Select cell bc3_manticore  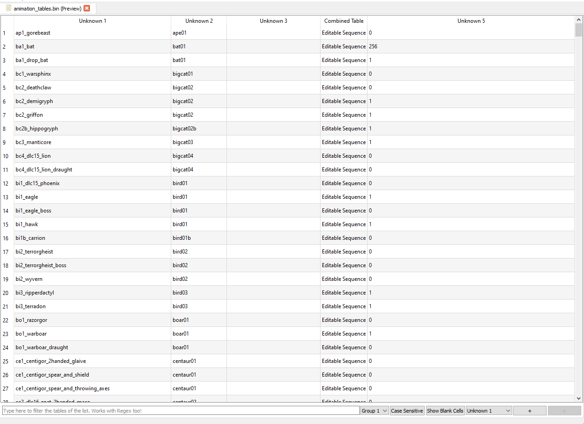93,142
